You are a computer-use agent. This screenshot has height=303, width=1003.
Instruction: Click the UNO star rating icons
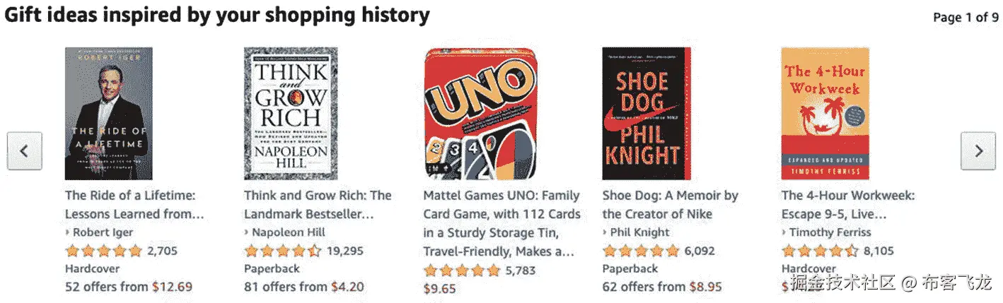[x=461, y=271]
